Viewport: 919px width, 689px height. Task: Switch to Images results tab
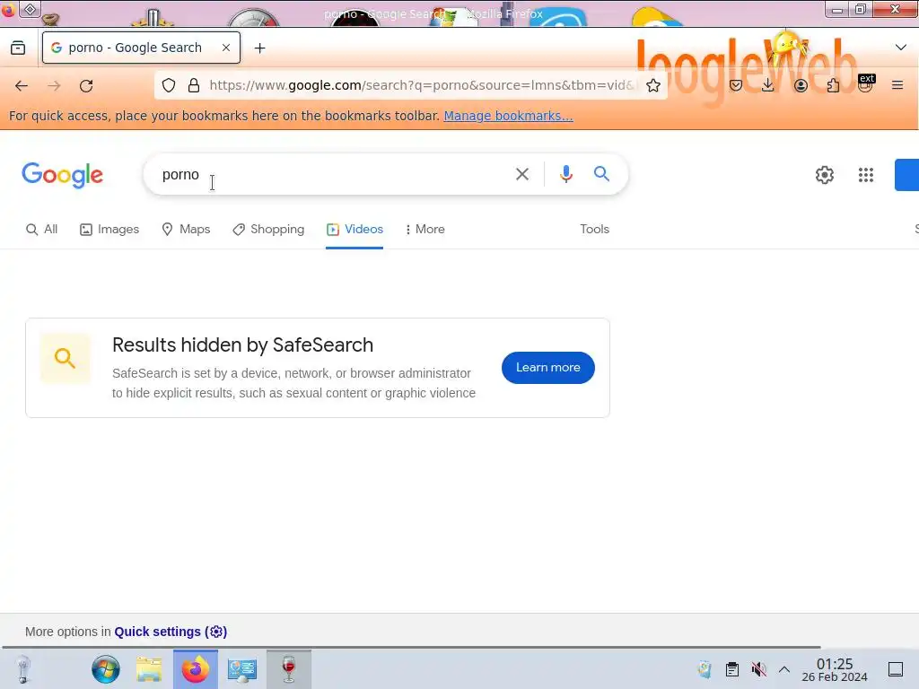[109, 229]
